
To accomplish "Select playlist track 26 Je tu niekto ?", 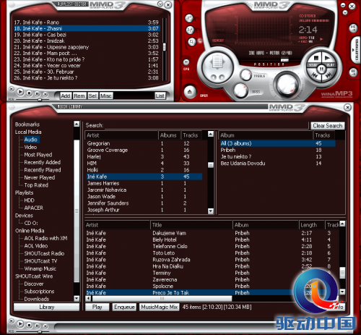I will pos(86,78).
